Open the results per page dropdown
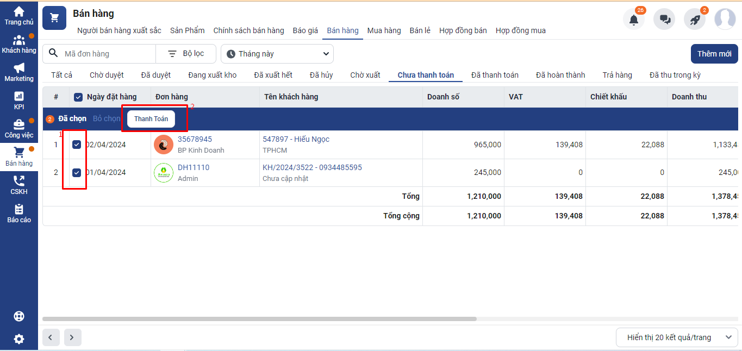Viewport: 742px width, 351px height. pyautogui.click(x=677, y=337)
